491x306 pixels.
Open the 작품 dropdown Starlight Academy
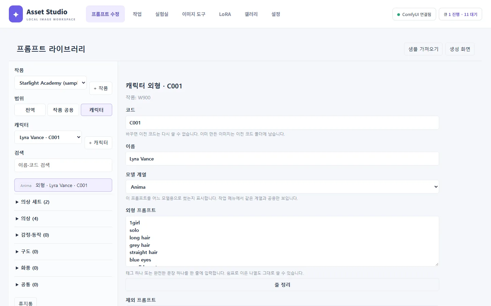(50, 83)
